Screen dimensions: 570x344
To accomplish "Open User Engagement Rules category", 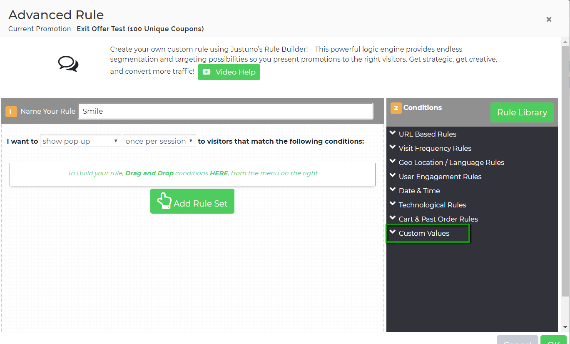I will tap(440, 177).
